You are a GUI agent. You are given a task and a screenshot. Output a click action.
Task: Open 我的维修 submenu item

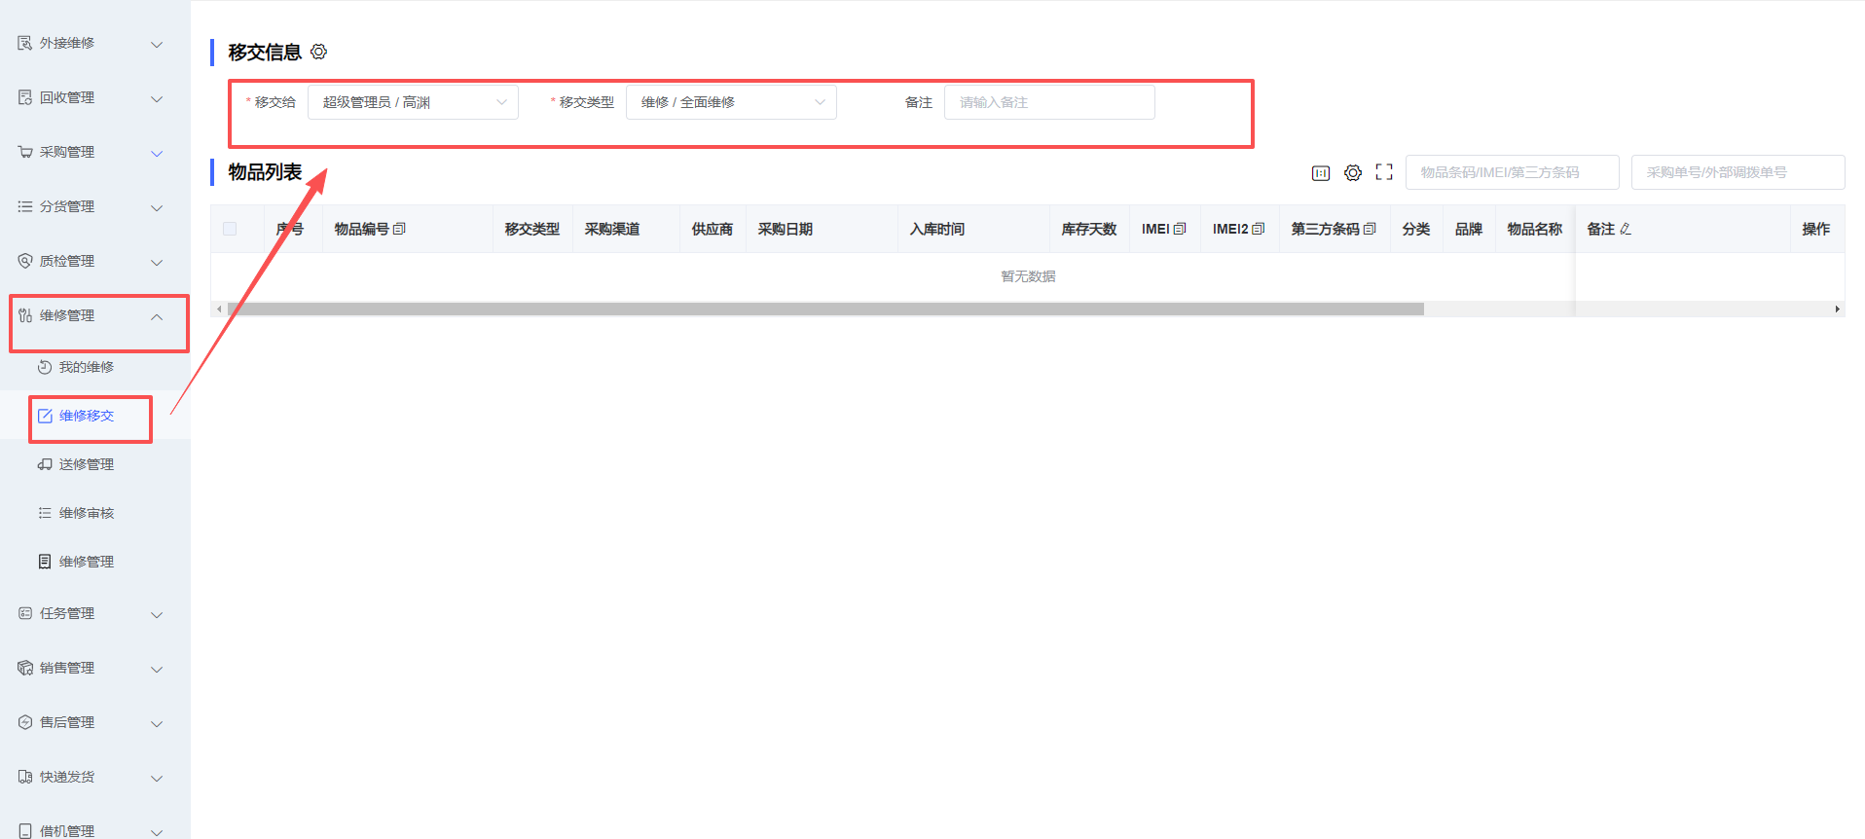coord(86,368)
